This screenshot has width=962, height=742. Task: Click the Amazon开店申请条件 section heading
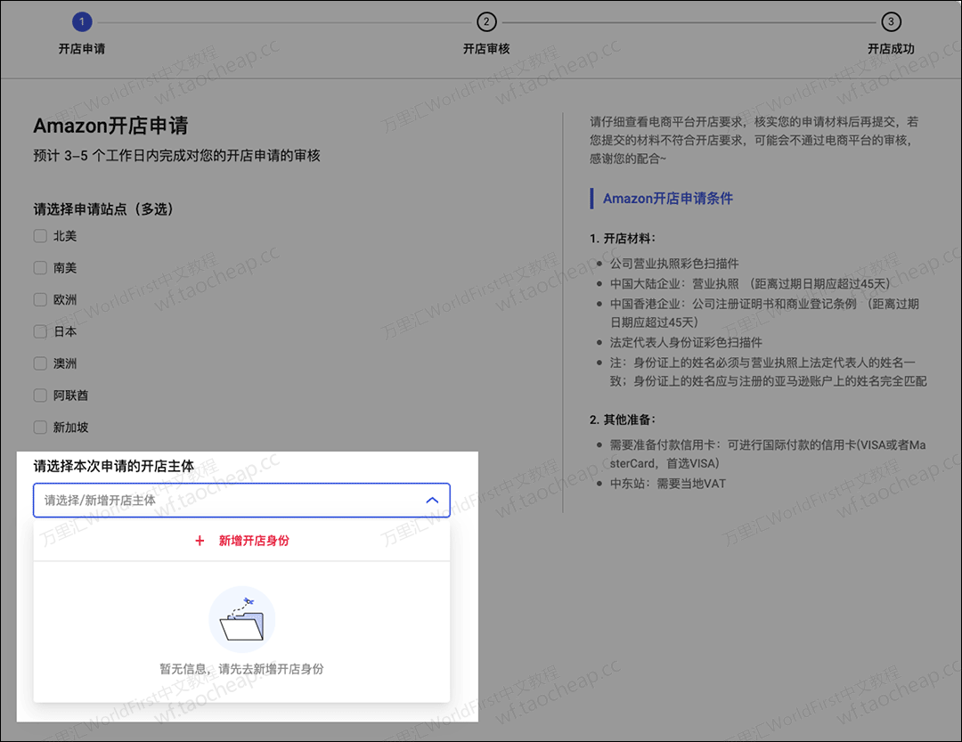pos(668,199)
